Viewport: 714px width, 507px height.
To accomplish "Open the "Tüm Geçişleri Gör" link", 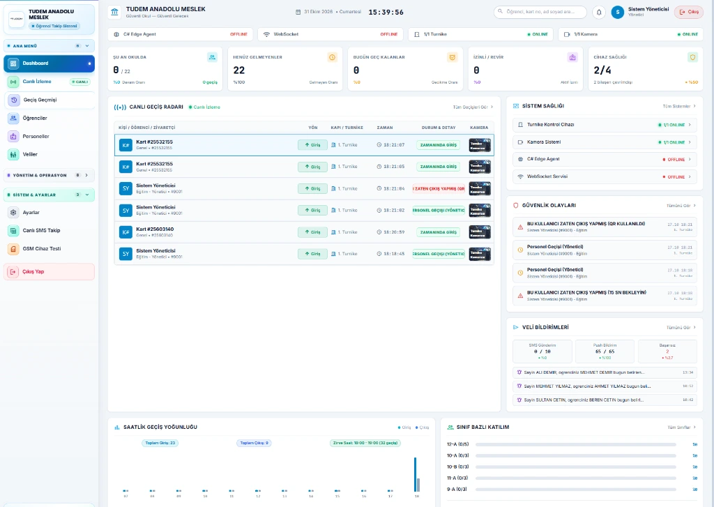I will 473,107.
